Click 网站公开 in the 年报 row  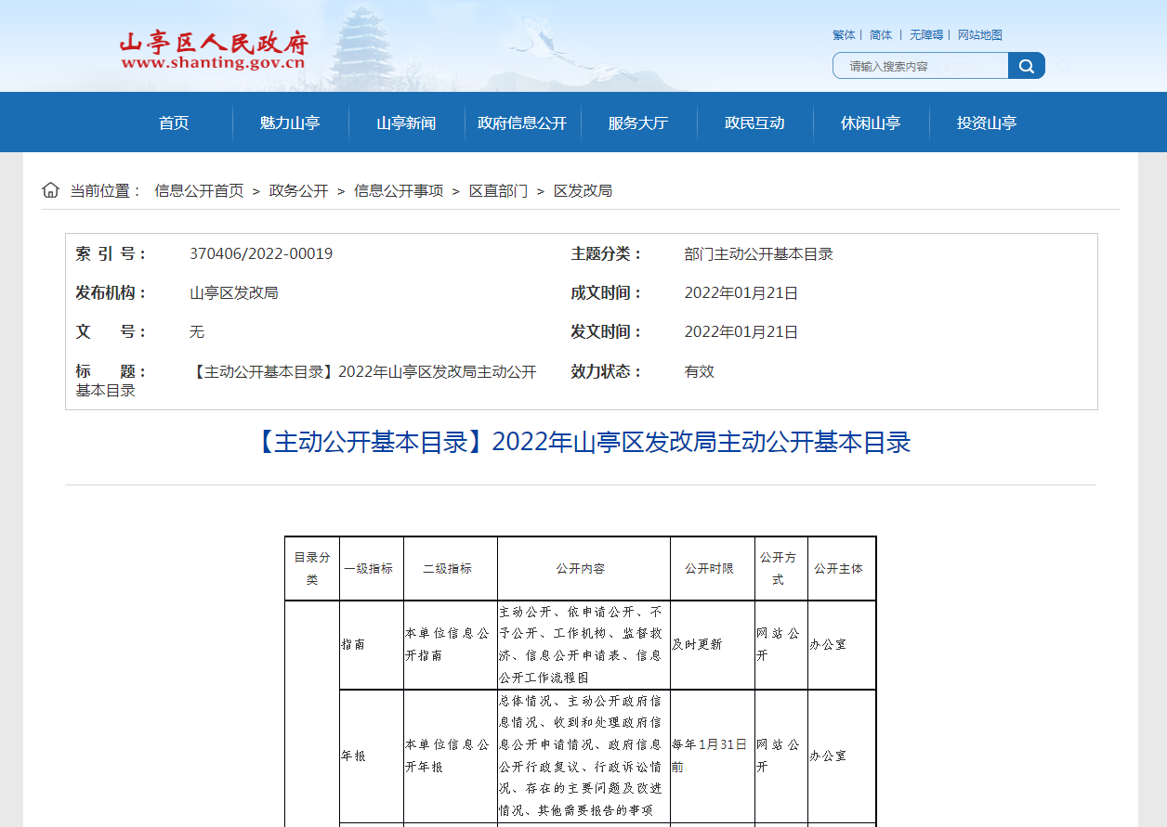pos(781,756)
